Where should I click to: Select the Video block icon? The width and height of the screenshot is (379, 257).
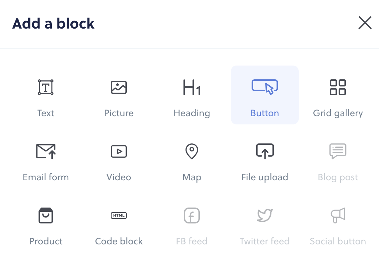[x=118, y=151]
